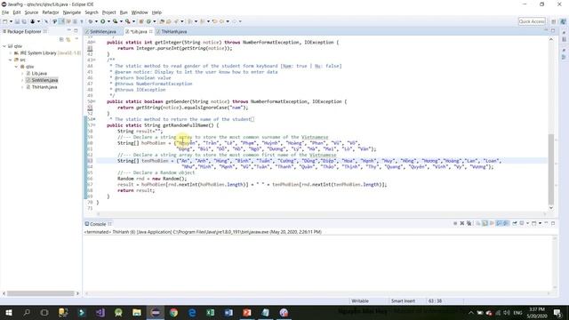Maximize the Console view

pos(553,223)
